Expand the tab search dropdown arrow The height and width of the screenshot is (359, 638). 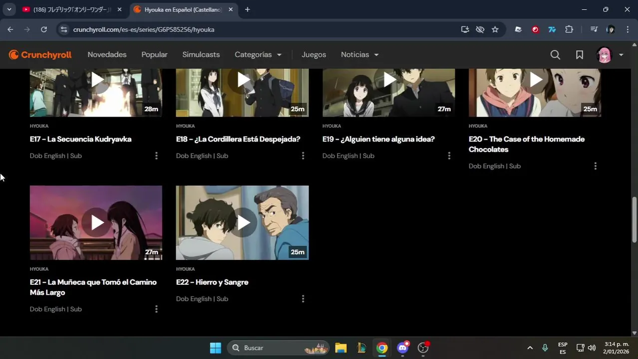(9, 9)
